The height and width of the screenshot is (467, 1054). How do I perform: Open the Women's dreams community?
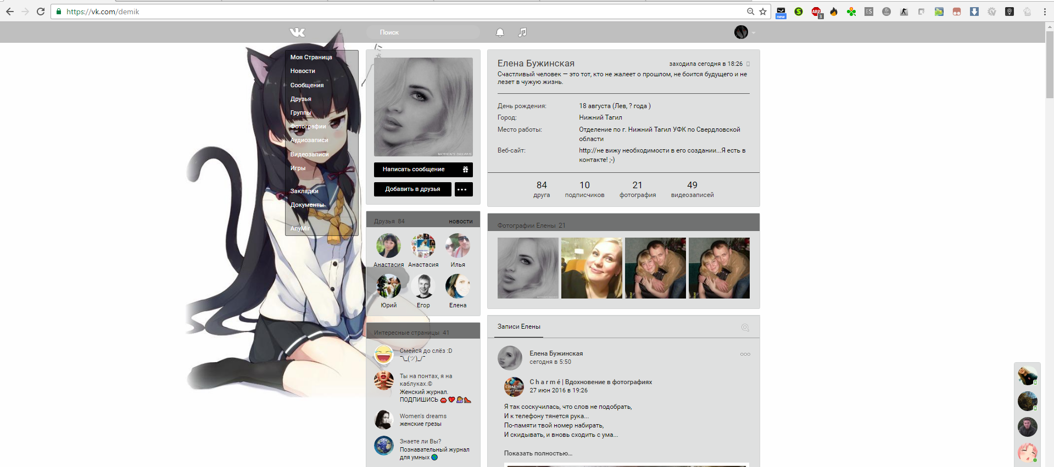(x=423, y=416)
